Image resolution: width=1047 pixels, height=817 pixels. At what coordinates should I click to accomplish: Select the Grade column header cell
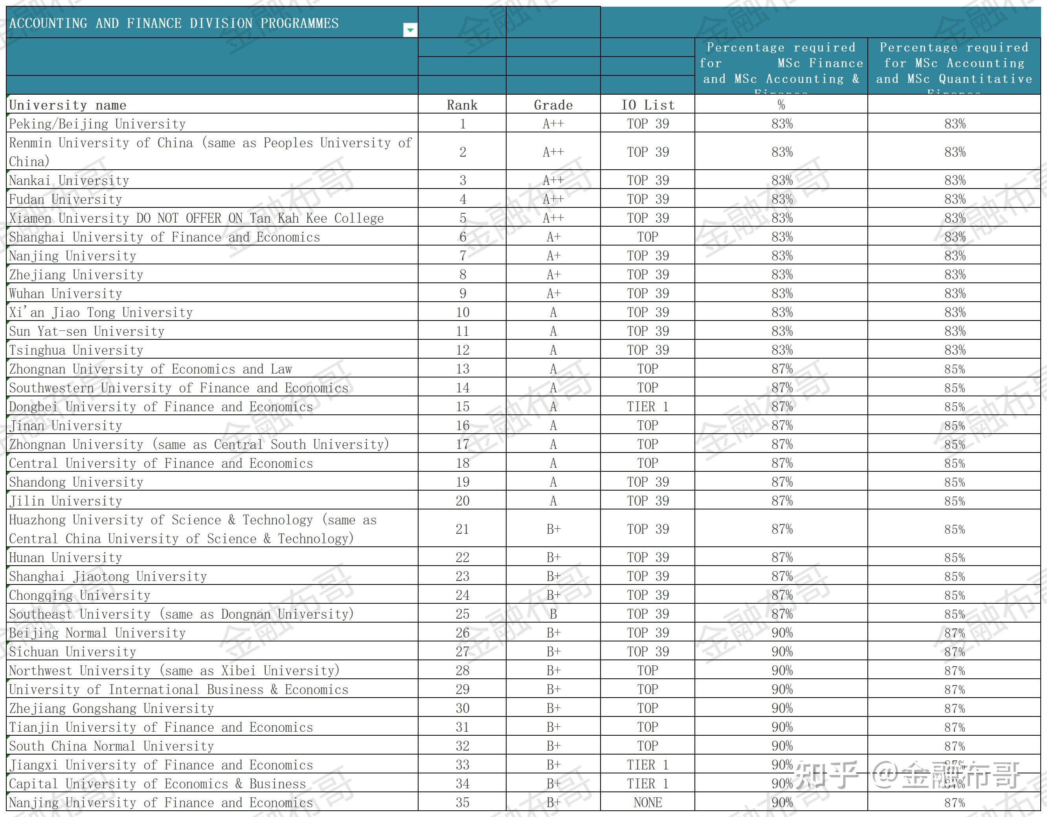(553, 105)
